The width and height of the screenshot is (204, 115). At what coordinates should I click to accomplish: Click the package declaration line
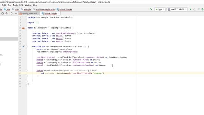50,17
